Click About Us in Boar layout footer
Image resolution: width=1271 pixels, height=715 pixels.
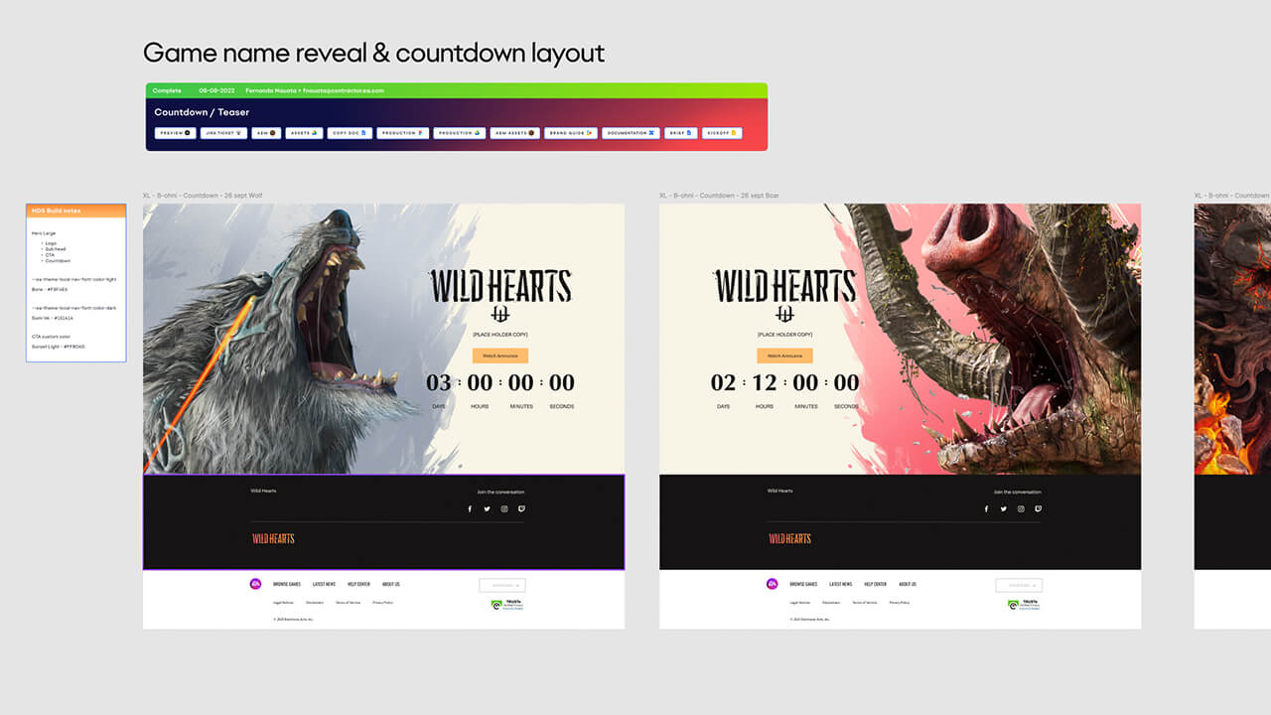(x=908, y=584)
